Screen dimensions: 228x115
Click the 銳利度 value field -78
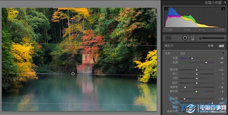[x=221, y=99]
